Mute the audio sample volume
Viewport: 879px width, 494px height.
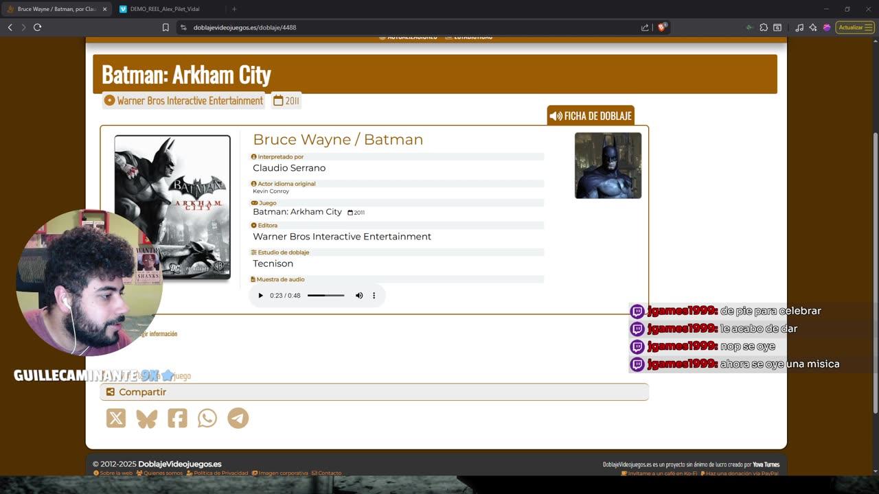[x=358, y=296]
